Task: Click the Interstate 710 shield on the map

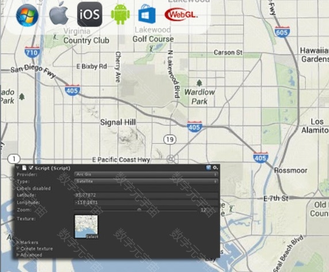Action: [32, 52]
